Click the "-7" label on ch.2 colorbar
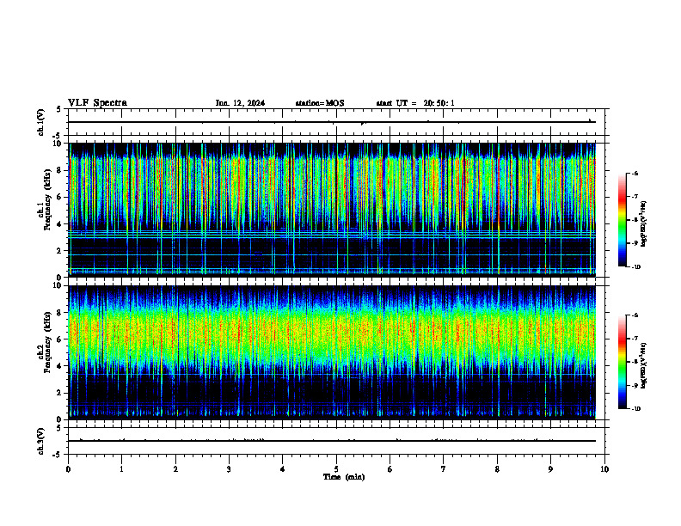681x526 pixels. coord(635,339)
